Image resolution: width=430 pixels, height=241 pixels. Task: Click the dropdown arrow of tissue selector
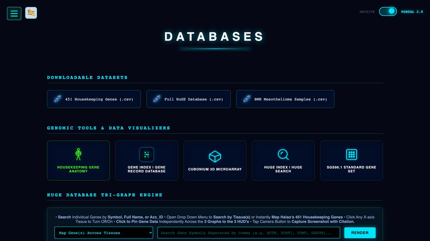(x=150, y=233)
